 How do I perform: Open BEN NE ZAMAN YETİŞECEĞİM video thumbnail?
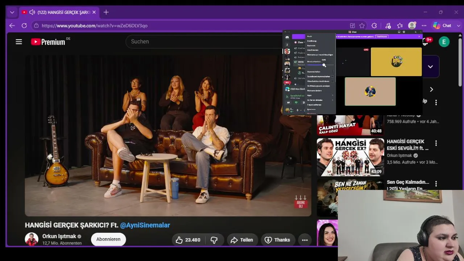327,198
